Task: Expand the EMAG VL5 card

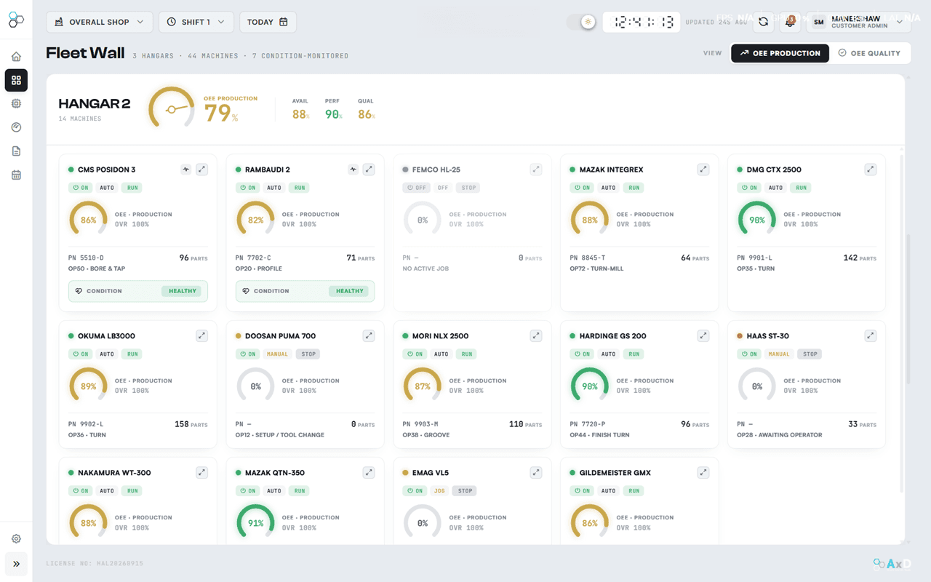Action: click(536, 473)
